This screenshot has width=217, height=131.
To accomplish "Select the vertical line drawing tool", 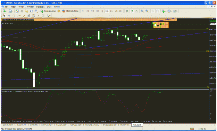I will click(x=15, y=16).
